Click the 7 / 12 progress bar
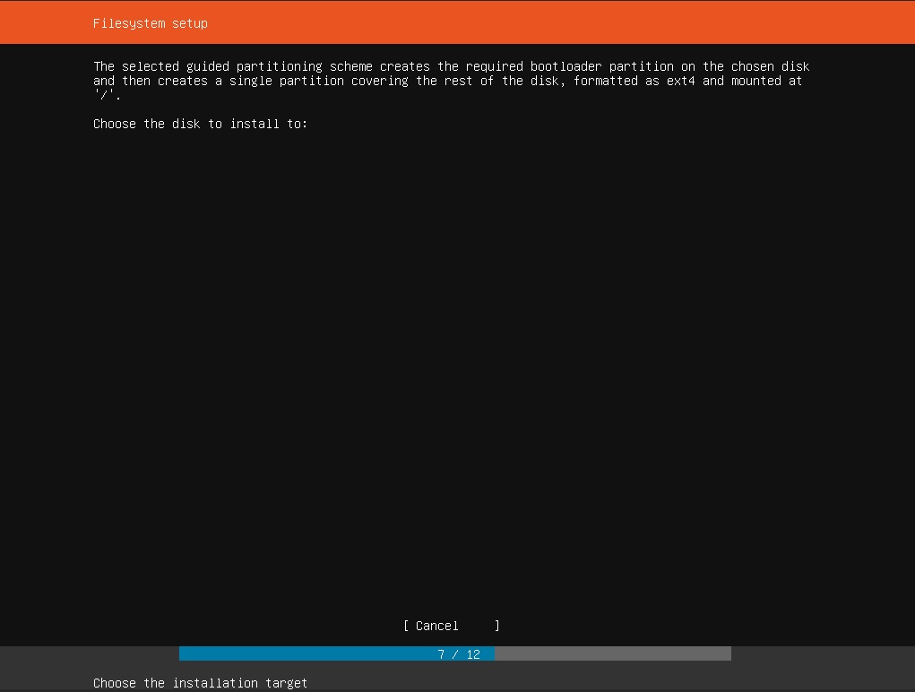The height and width of the screenshot is (692, 915). (x=454, y=654)
